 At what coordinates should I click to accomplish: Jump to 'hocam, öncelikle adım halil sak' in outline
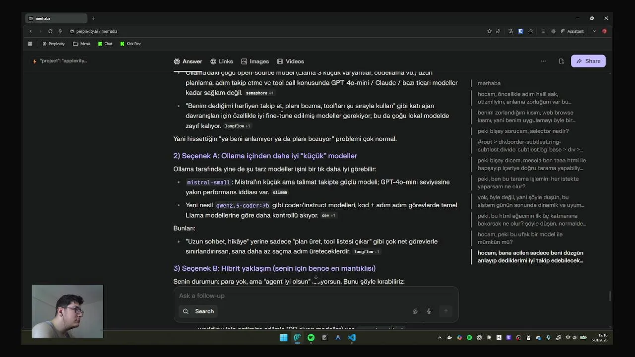[x=524, y=98]
